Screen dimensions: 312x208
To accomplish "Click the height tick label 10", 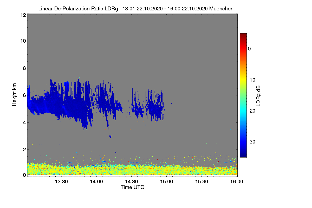I will [x=23, y=41].
